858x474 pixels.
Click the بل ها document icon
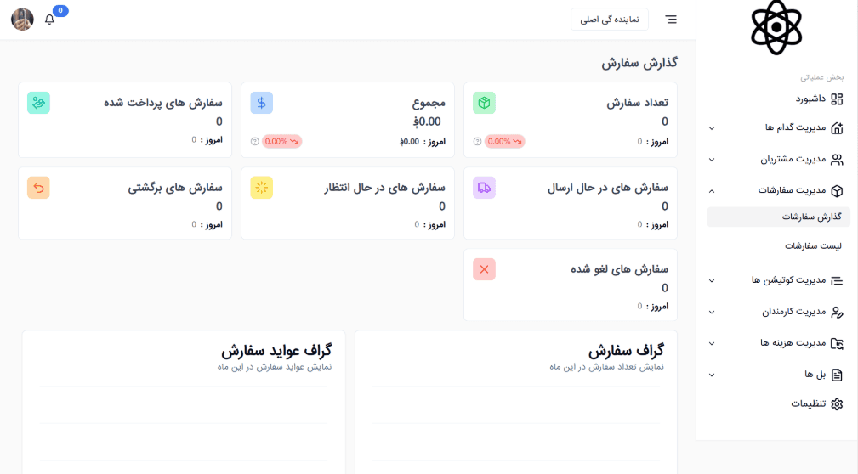point(837,374)
